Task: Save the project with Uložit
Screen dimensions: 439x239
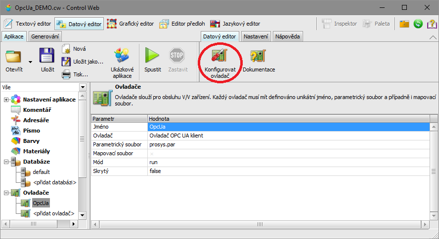Action: (47, 56)
